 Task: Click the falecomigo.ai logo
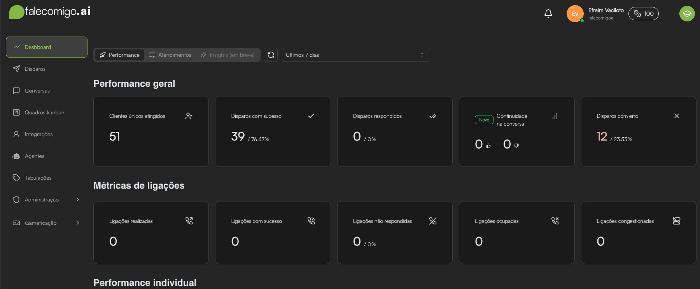50,12
